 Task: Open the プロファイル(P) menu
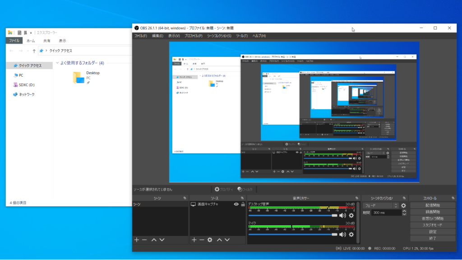click(193, 36)
